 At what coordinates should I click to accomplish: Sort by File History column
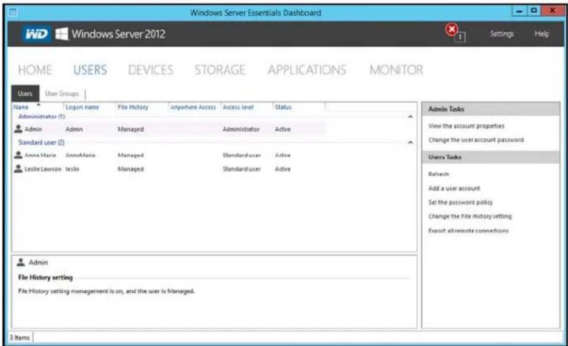(x=133, y=107)
